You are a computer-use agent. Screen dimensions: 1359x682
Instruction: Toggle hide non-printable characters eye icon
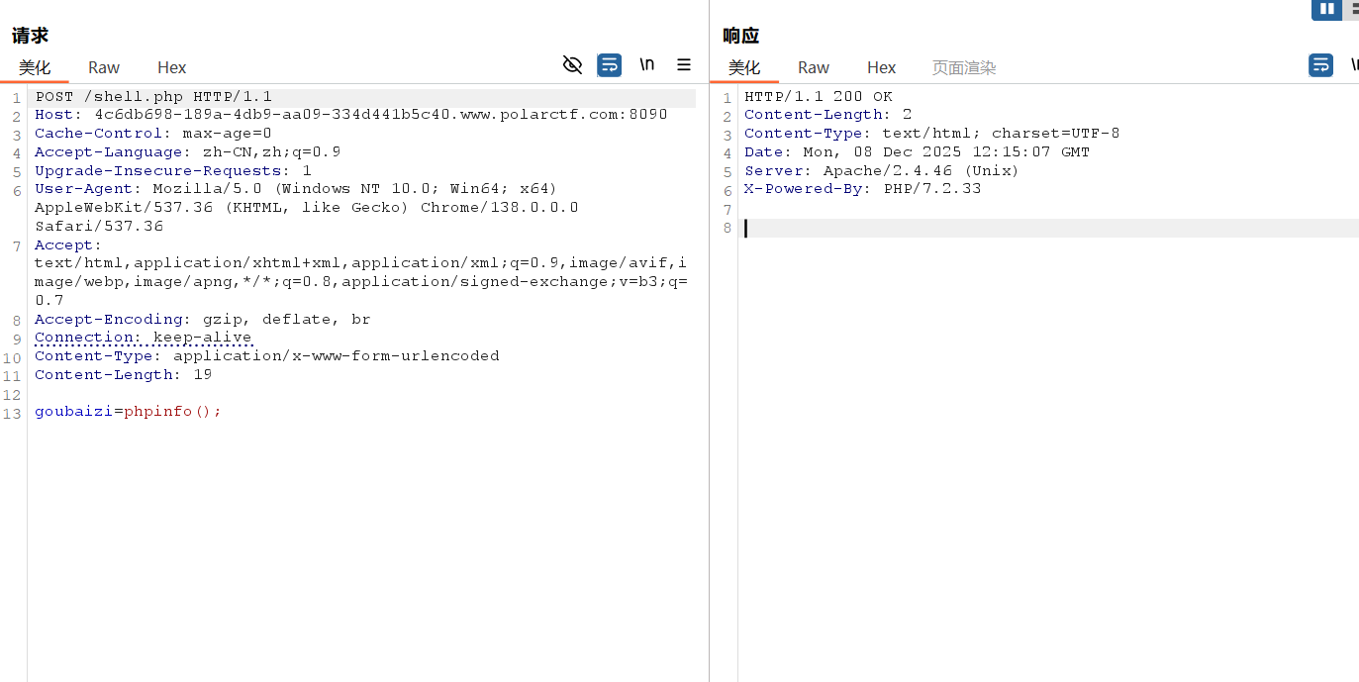pyautogui.click(x=572, y=64)
